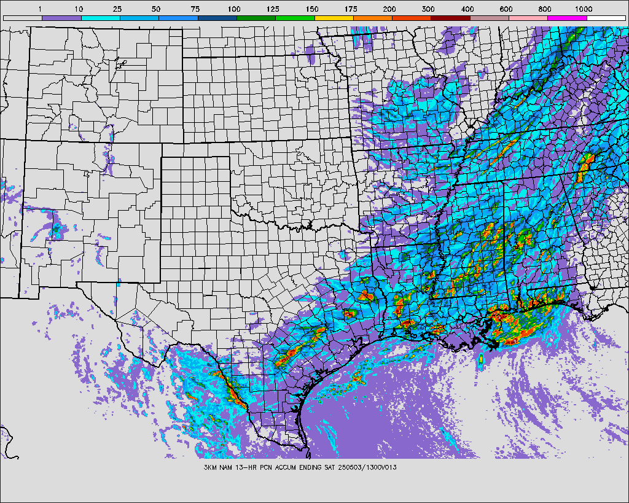Click the light pink swatch ending at 800

pos(529,18)
